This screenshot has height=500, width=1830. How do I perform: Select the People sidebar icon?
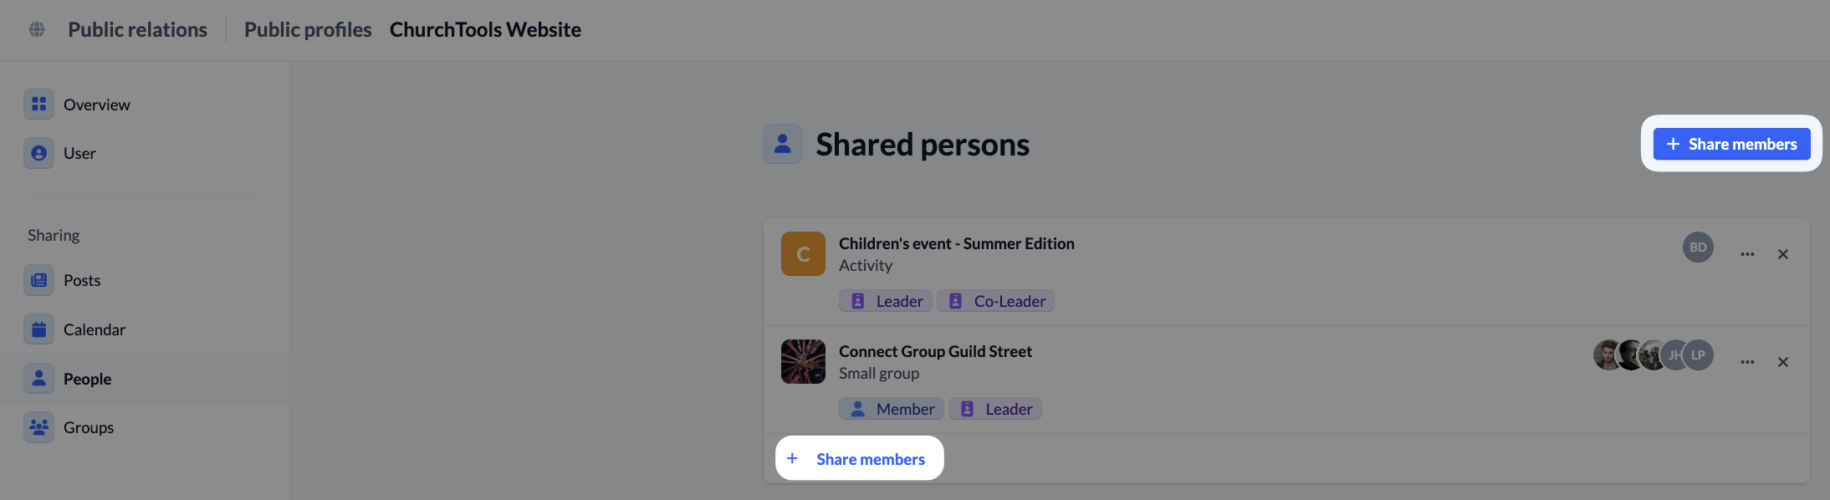38,379
